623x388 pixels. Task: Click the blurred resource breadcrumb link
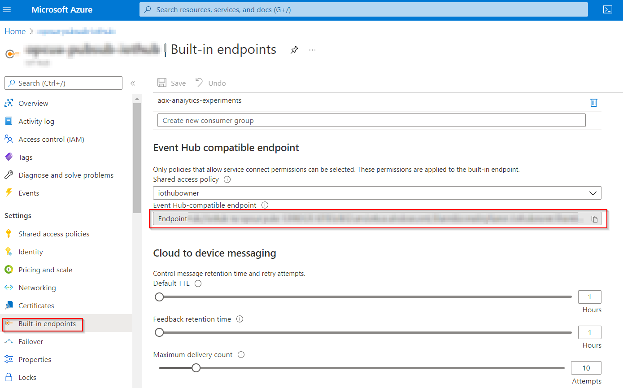coord(76,31)
